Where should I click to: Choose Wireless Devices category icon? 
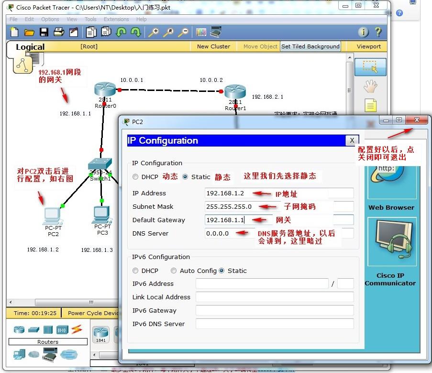(62, 329)
